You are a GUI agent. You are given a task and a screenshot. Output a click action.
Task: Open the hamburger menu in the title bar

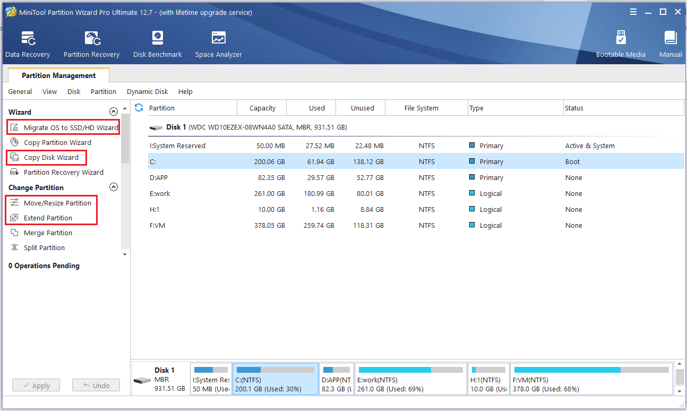pos(633,12)
